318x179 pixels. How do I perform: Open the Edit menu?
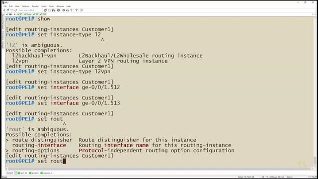click(11, 6)
